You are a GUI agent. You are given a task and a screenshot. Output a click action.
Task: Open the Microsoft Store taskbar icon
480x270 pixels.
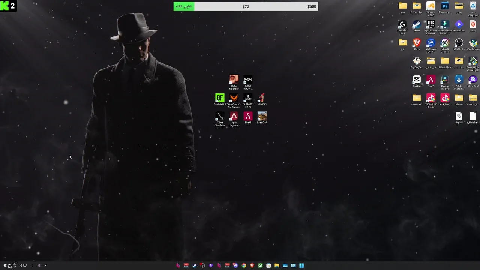[x=268, y=265]
